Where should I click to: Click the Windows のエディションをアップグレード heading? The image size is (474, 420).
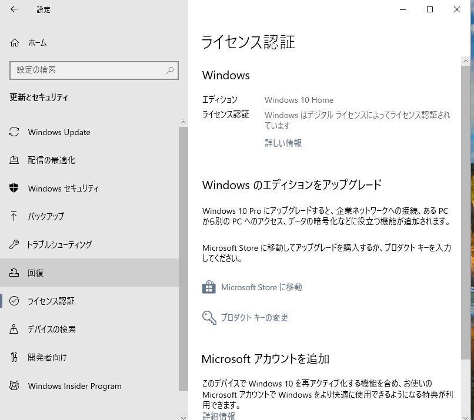click(x=292, y=185)
